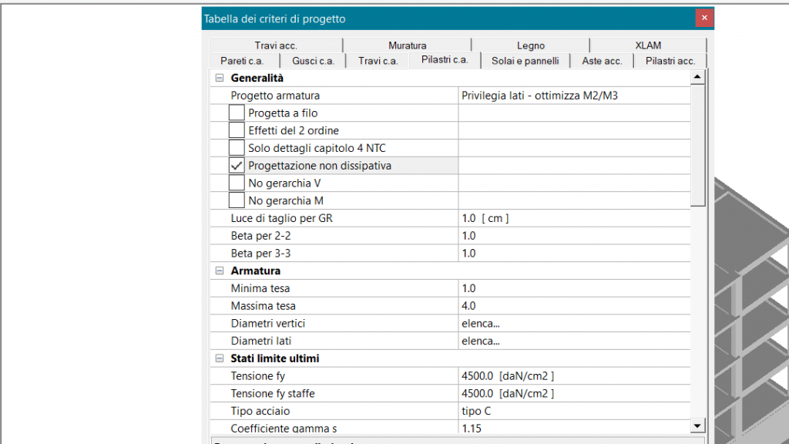Open the Tipo acciaio value tipo C
789x444 pixels.
(x=574, y=411)
